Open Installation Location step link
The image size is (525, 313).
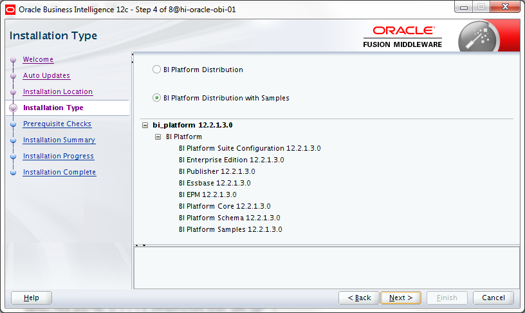58,91
